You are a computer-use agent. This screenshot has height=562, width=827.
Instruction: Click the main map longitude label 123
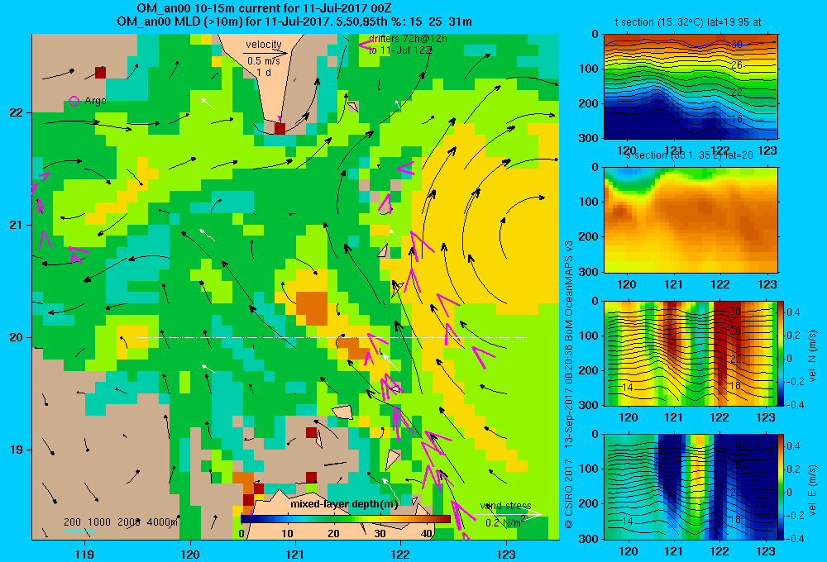click(506, 554)
